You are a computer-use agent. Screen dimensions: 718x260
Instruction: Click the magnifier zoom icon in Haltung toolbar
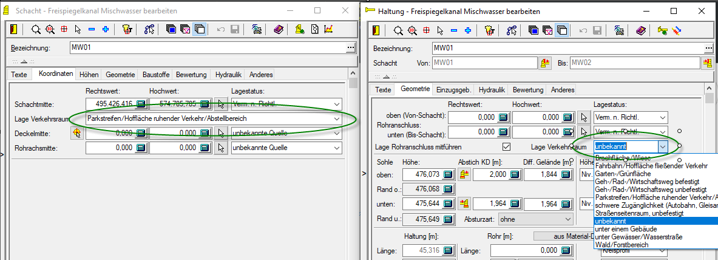(x=398, y=30)
